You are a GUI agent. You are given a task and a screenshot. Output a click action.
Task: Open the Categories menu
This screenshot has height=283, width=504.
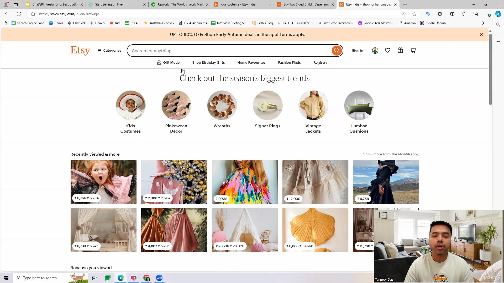pos(109,51)
